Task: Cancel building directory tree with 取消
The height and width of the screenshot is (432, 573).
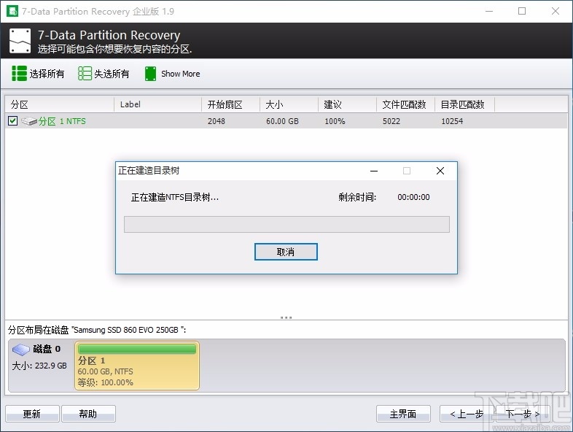Action: tap(286, 252)
